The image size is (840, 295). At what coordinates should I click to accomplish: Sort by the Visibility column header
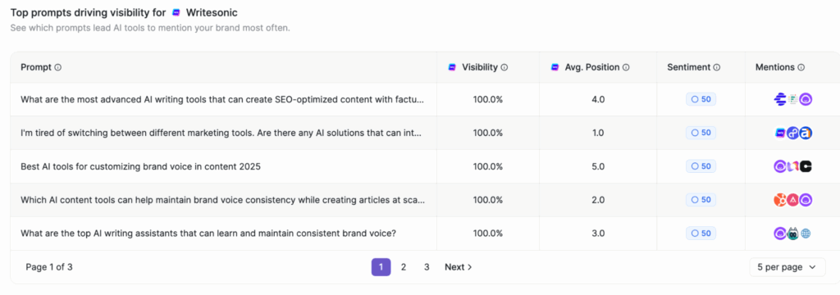click(480, 67)
